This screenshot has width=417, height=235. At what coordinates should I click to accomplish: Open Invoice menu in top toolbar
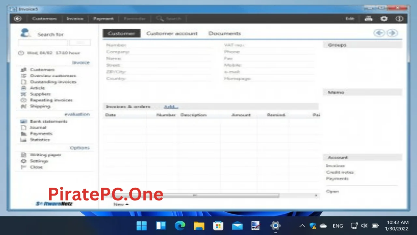click(x=75, y=19)
